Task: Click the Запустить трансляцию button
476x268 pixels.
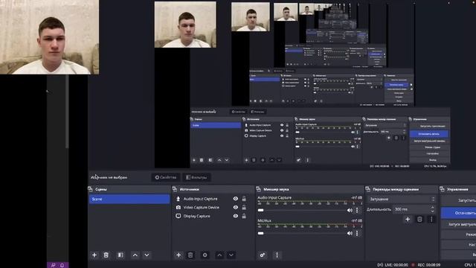Action: (x=458, y=200)
